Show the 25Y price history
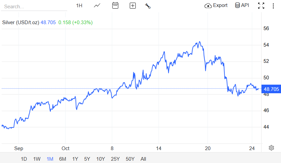Viewport: 281px width, 163px height. [115, 159]
